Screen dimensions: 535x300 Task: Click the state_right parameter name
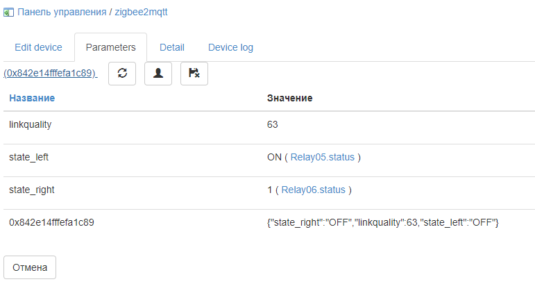(31, 190)
